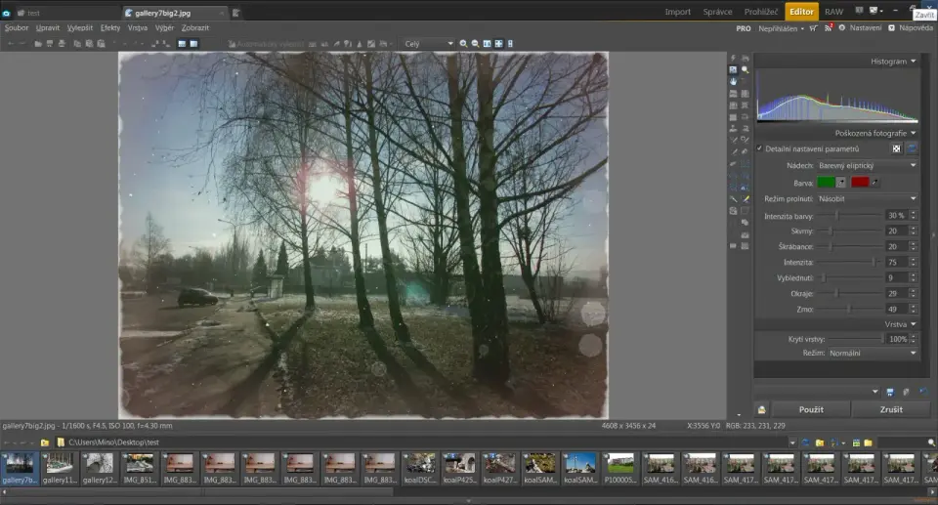Click the Nastavení settings gear icon
938x505 pixels.
[x=842, y=28]
